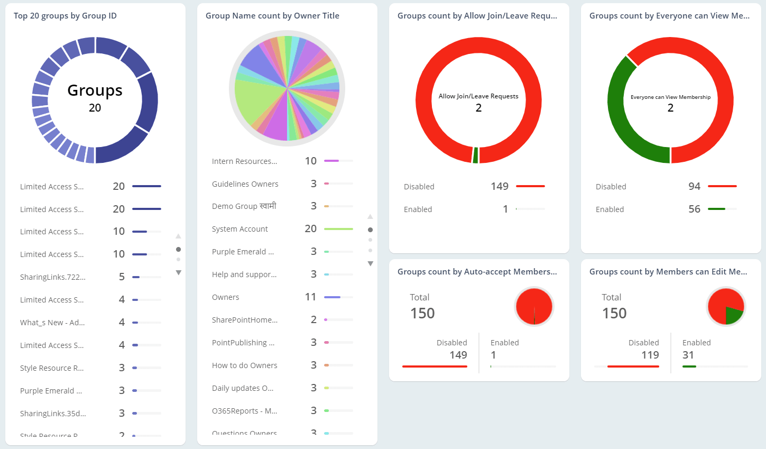Click the dark pagination dot beside Owner Title list
Screen dimensions: 766x449
tap(370, 229)
